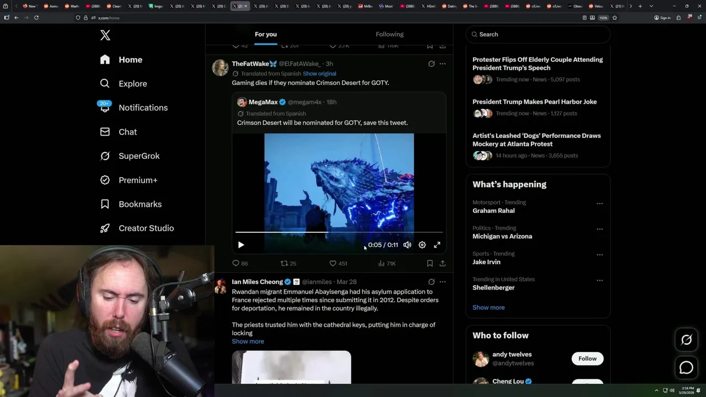Reload the page in browser toolbar
The width and height of the screenshot is (706, 397).
tap(36, 18)
